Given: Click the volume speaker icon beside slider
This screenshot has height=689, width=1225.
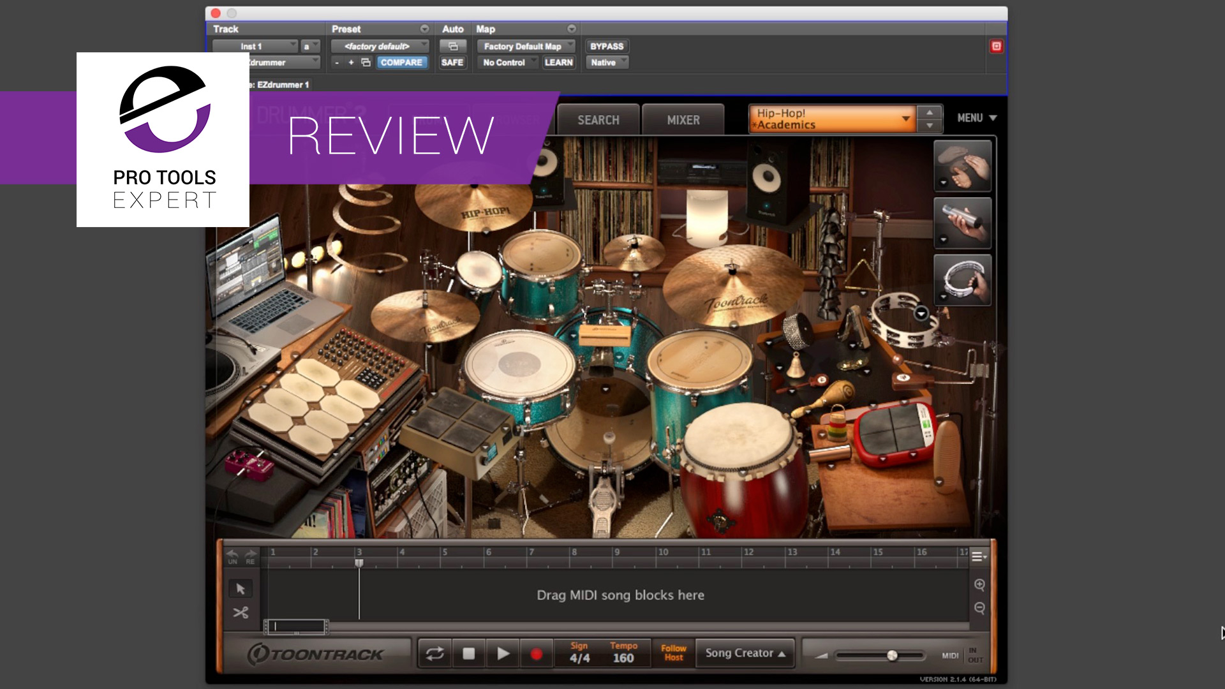Looking at the screenshot, I should pos(821,655).
